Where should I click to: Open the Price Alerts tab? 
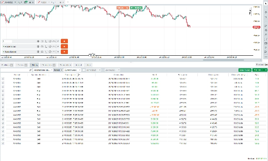[x=48, y=65]
